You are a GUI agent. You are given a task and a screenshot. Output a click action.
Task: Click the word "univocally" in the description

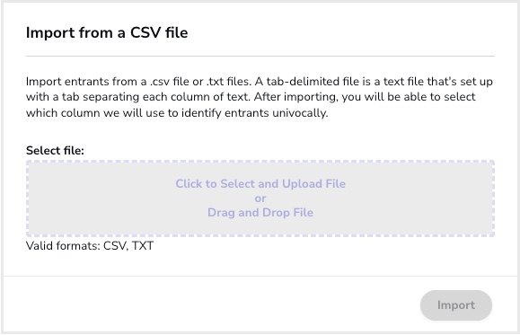(300, 113)
